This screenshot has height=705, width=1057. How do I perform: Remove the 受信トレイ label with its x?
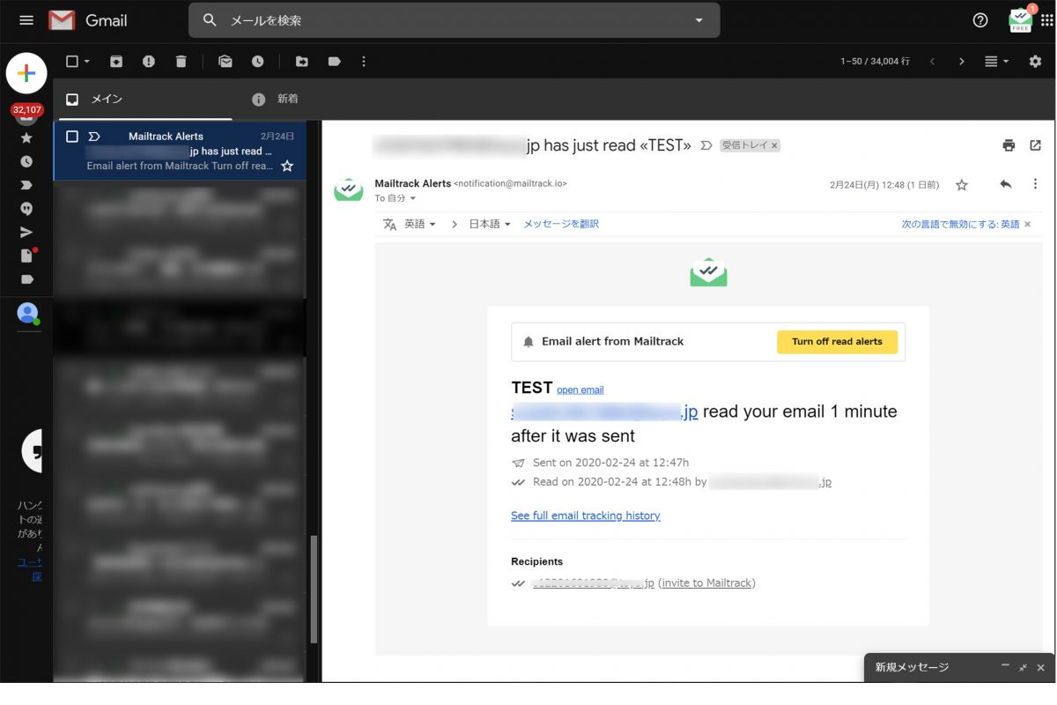(x=774, y=145)
